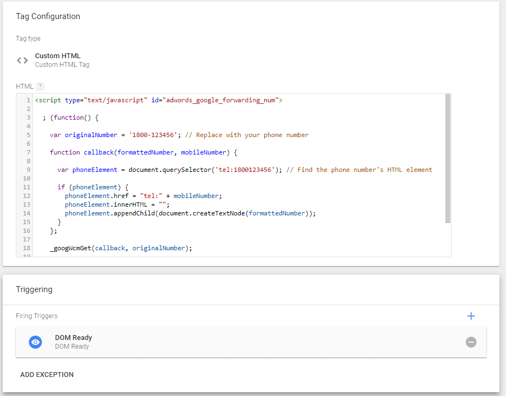
Task: Click the '; (function() {' line
Action: tap(70, 117)
